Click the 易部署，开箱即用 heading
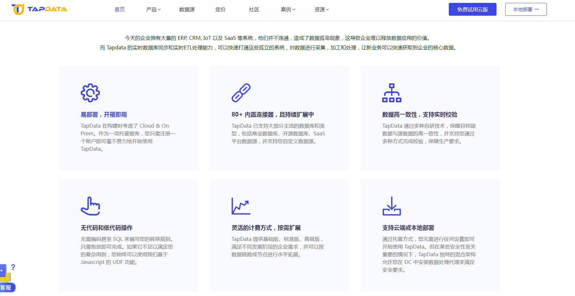This screenshot has width=575, height=296. [104, 114]
